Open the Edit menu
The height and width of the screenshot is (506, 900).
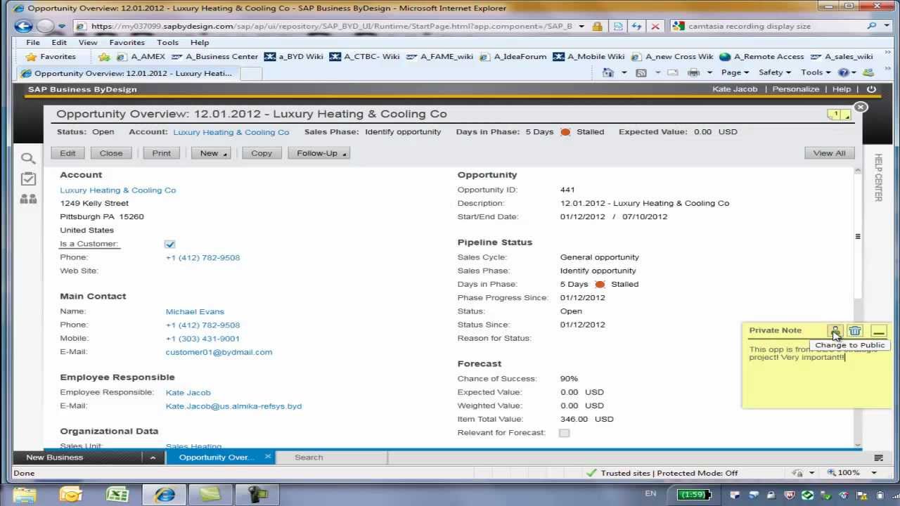60,42
